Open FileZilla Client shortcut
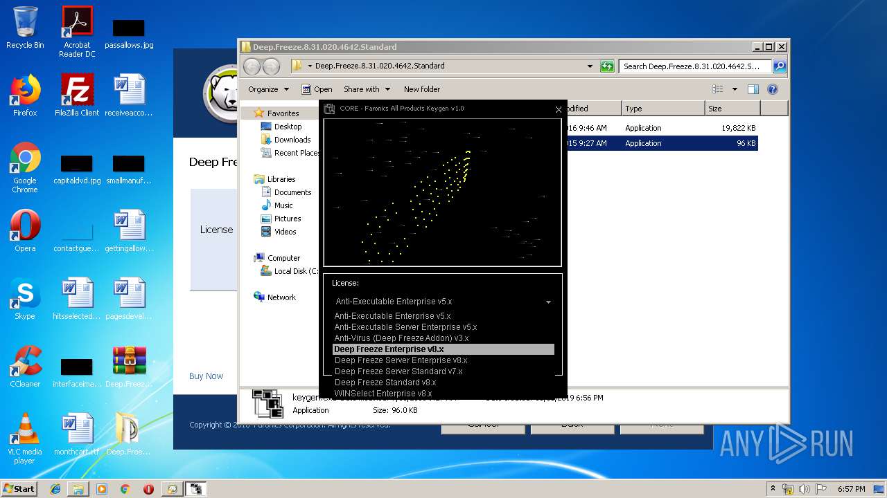The height and width of the screenshot is (498, 887). coord(77,95)
